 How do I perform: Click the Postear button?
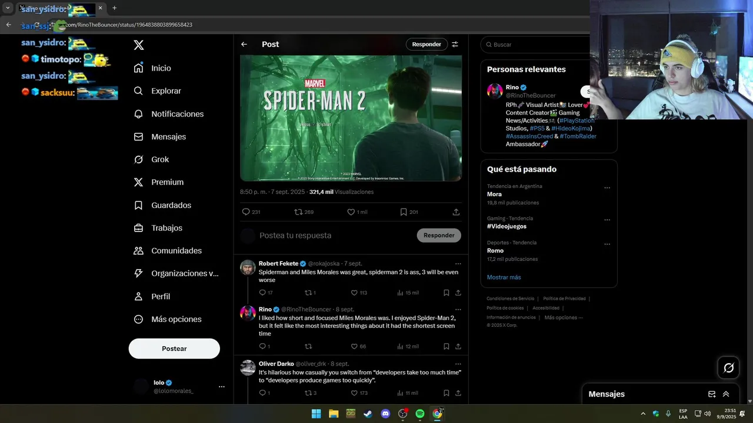[x=174, y=348]
